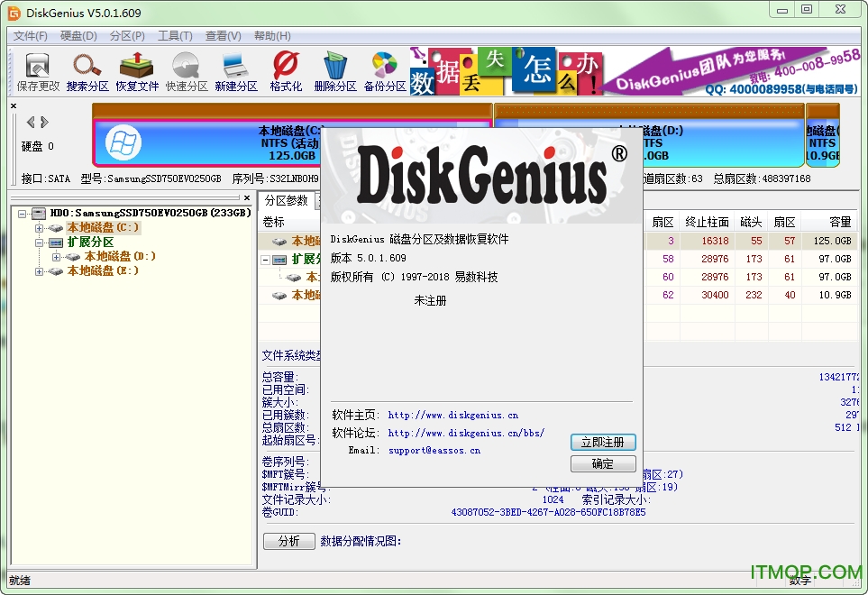Image resolution: width=868 pixels, height=595 pixels.
Task: Open the 文件(F) menu
Action: (x=31, y=36)
